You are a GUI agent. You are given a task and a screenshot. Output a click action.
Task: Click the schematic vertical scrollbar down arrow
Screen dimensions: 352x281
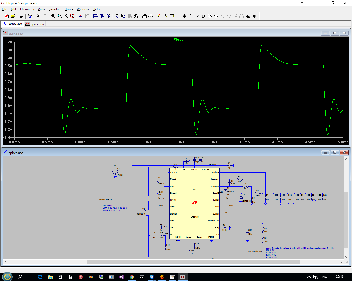pyautogui.click(x=346, y=257)
